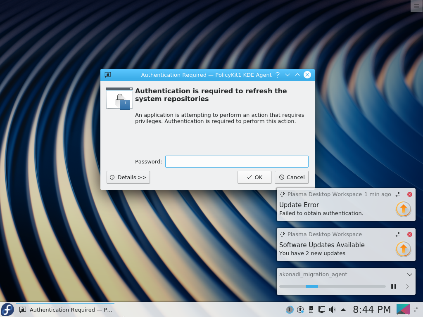The width and height of the screenshot is (423, 317).
Task: Maximize dialog using titlebar up chevron
Action: click(297, 75)
